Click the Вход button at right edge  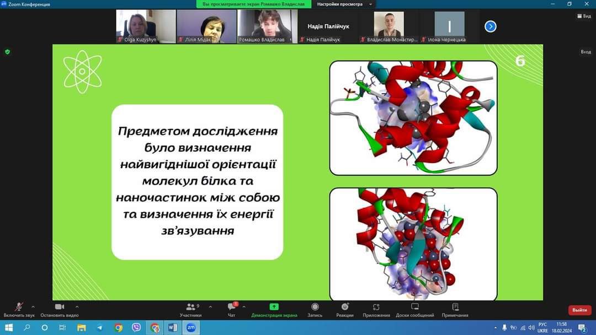pos(586,52)
